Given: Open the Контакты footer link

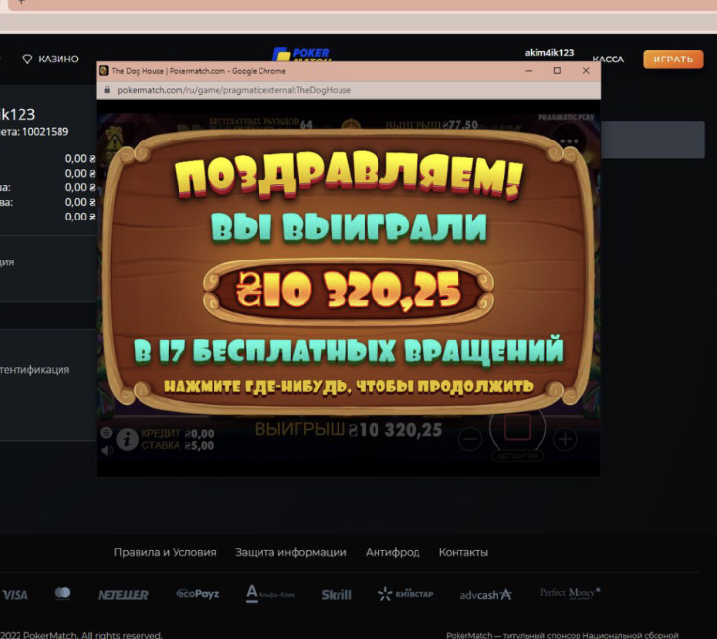Looking at the screenshot, I should tap(463, 552).
